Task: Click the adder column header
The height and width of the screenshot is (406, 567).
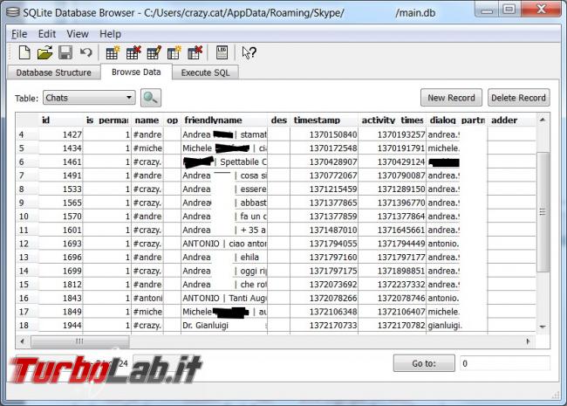Action: (x=512, y=120)
